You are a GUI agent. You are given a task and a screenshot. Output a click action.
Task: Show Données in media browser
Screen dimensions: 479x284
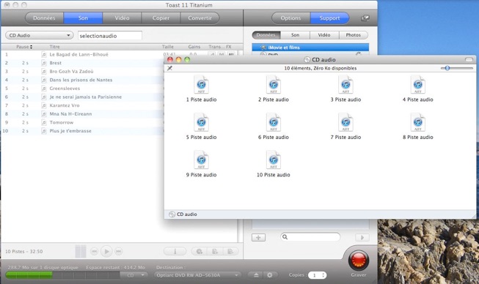(266, 35)
